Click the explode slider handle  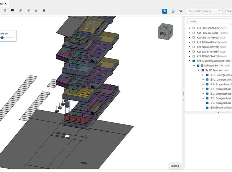(2, 38)
